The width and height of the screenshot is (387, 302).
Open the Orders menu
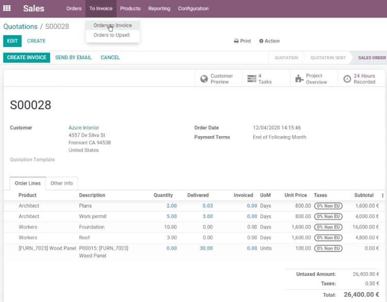pyautogui.click(x=74, y=9)
